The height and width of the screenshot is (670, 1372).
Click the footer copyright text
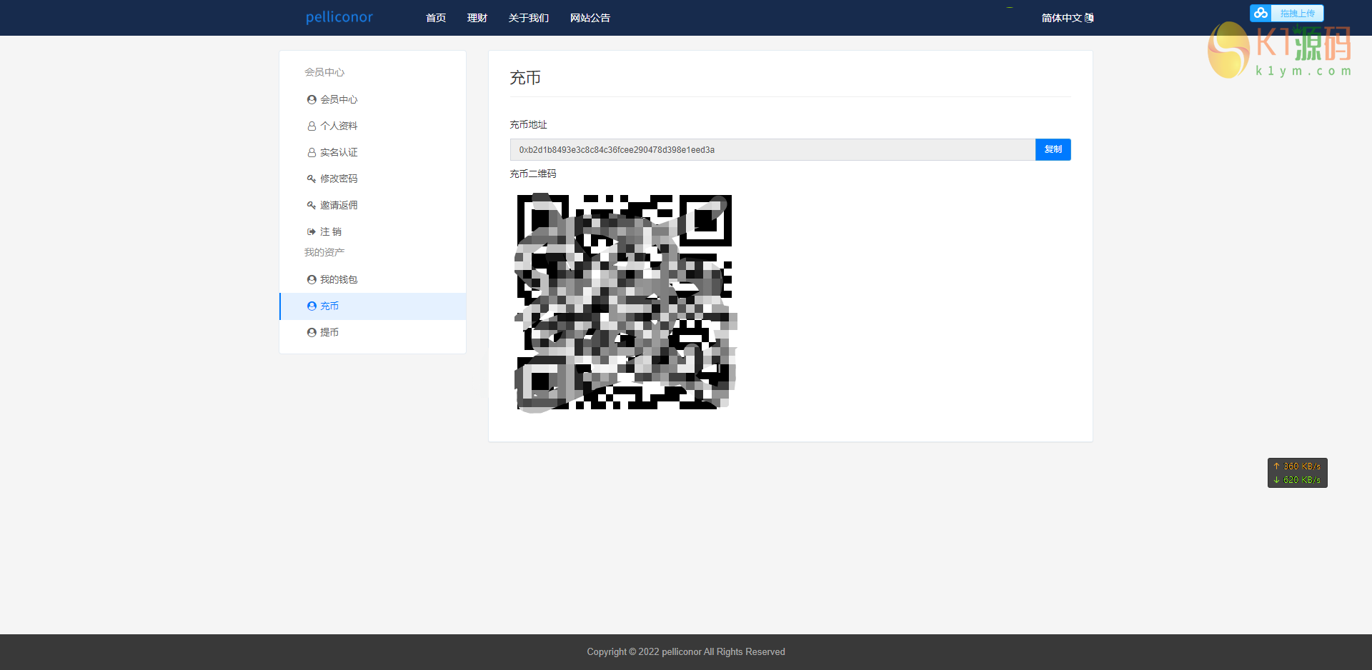point(686,651)
